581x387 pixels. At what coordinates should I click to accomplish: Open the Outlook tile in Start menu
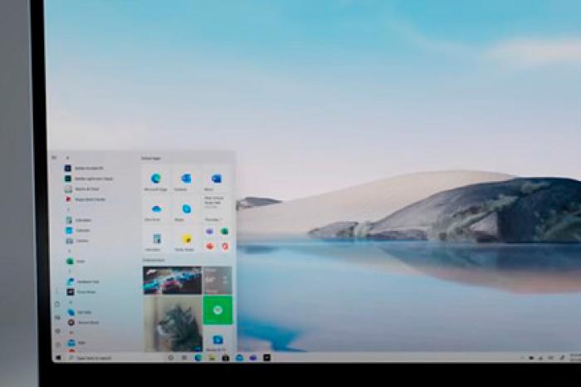tap(186, 180)
